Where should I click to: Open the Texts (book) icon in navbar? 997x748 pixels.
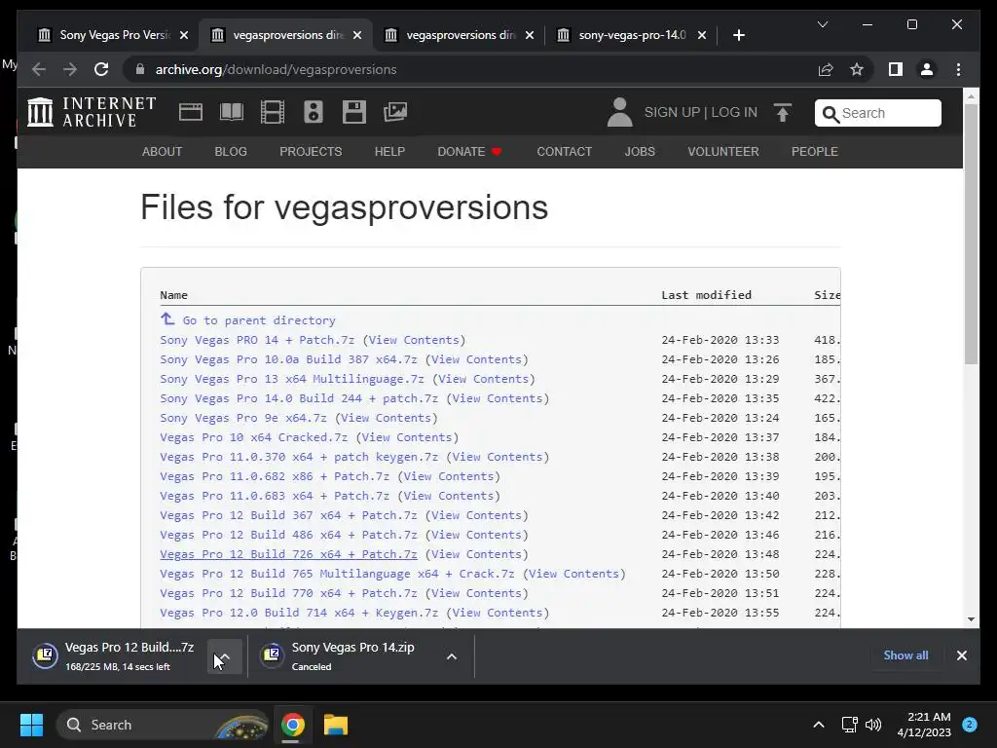pos(232,112)
